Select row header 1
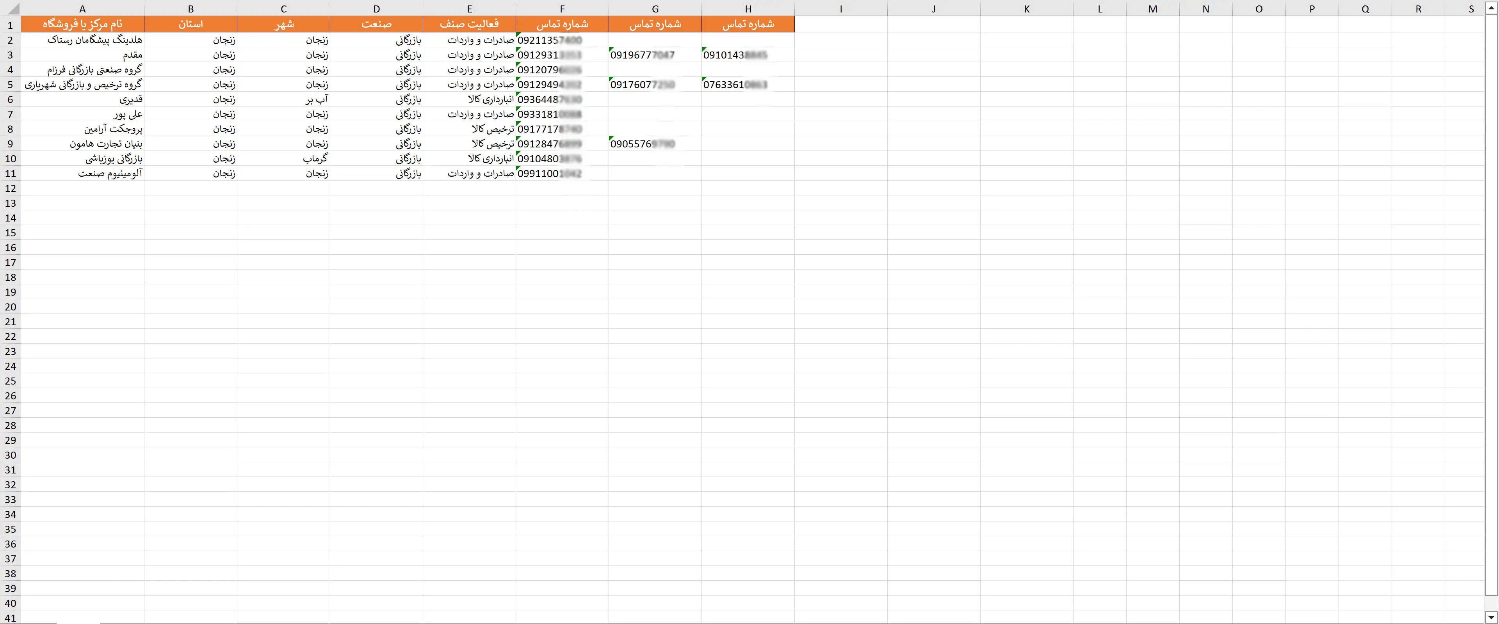This screenshot has width=1499, height=624. [10, 25]
